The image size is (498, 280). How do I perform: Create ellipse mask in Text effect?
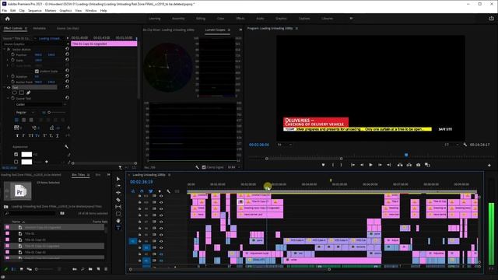pos(15,93)
